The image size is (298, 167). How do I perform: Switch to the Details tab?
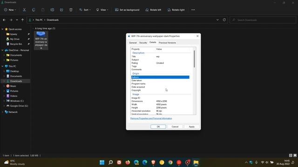click(153, 42)
